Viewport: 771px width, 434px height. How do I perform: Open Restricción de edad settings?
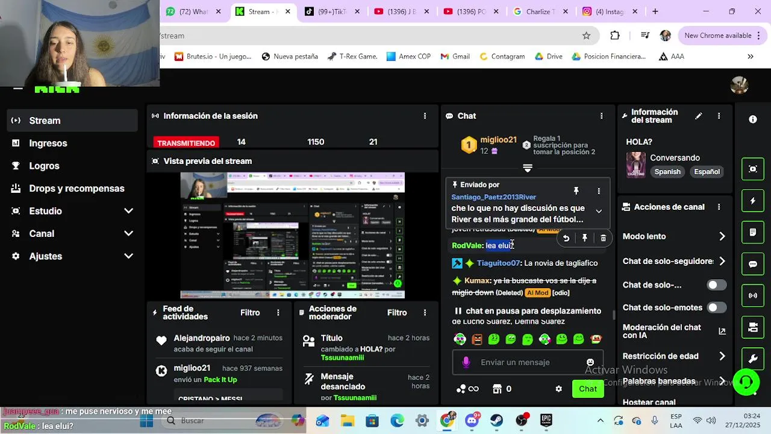675,356
